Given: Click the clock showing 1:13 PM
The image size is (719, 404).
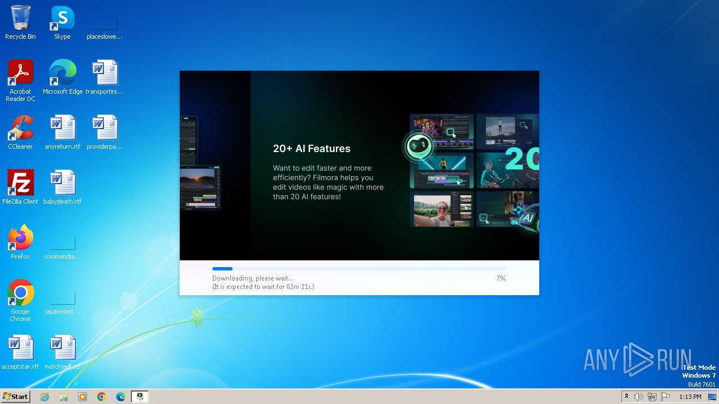Looking at the screenshot, I should (690, 397).
